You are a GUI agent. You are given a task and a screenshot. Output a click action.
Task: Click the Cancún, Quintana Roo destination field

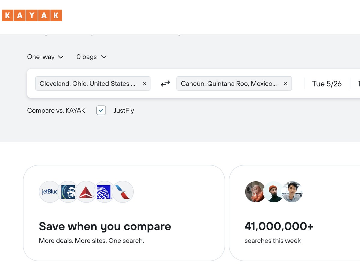pyautogui.click(x=234, y=83)
